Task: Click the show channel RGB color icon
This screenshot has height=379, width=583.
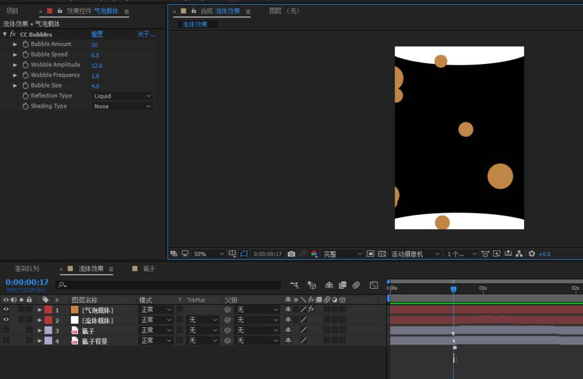Action: click(314, 254)
